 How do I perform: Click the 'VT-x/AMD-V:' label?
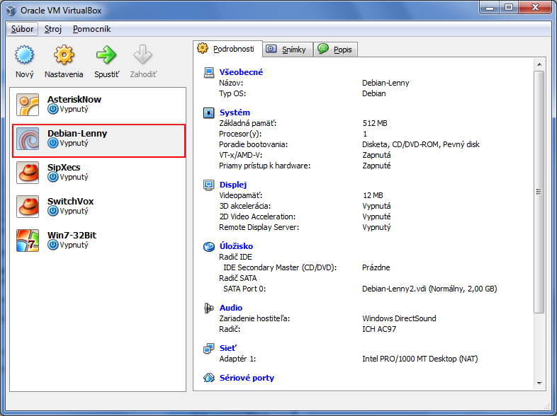tap(240, 155)
